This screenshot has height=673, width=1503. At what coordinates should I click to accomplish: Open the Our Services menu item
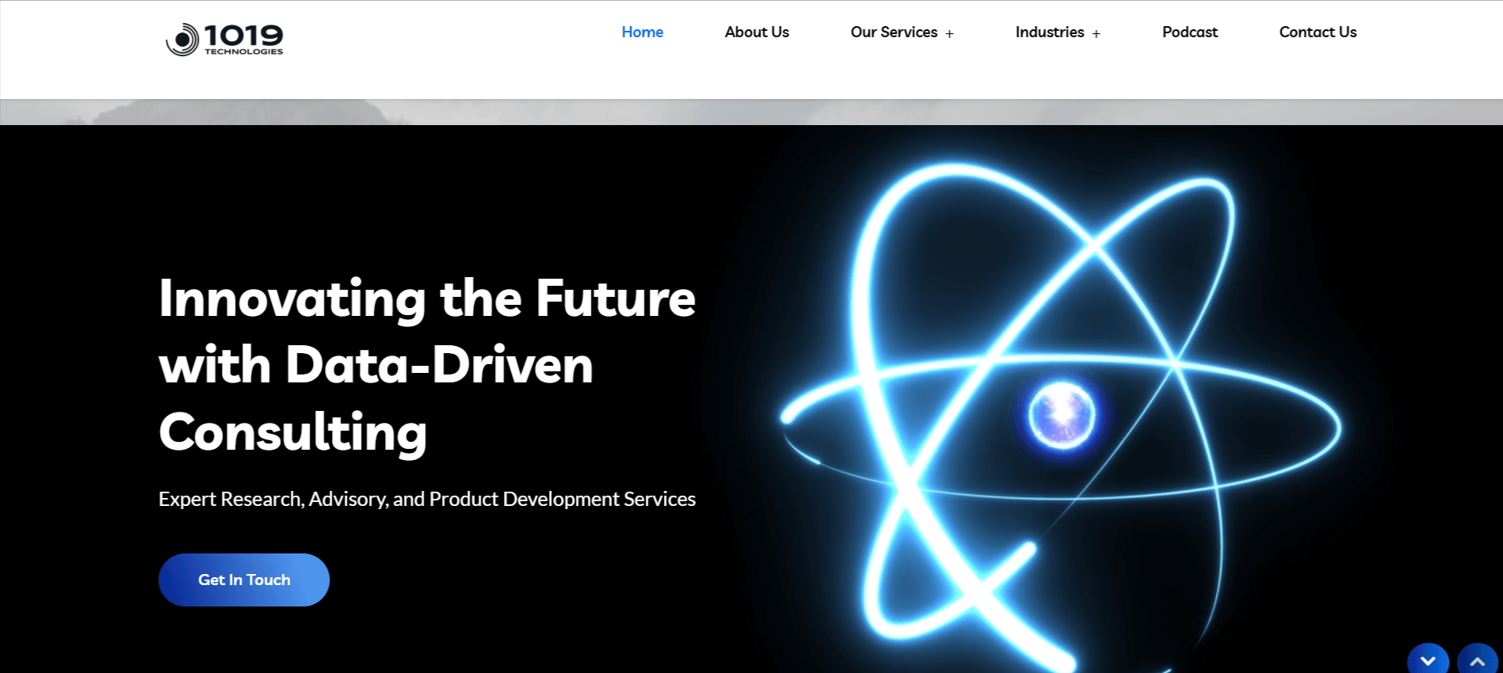tap(893, 32)
